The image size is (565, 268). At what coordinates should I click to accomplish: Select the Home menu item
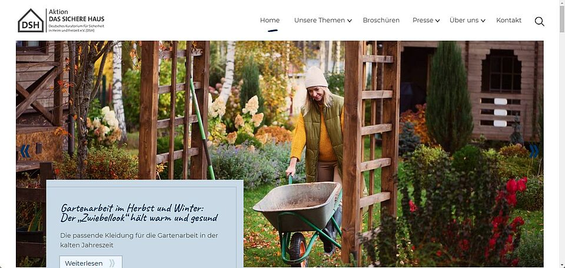(270, 20)
